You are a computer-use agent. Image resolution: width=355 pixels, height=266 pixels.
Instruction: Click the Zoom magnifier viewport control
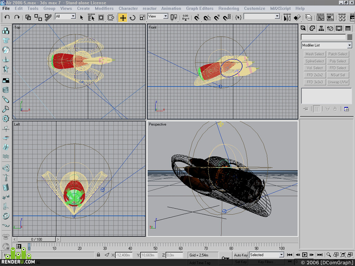(x=329, y=255)
